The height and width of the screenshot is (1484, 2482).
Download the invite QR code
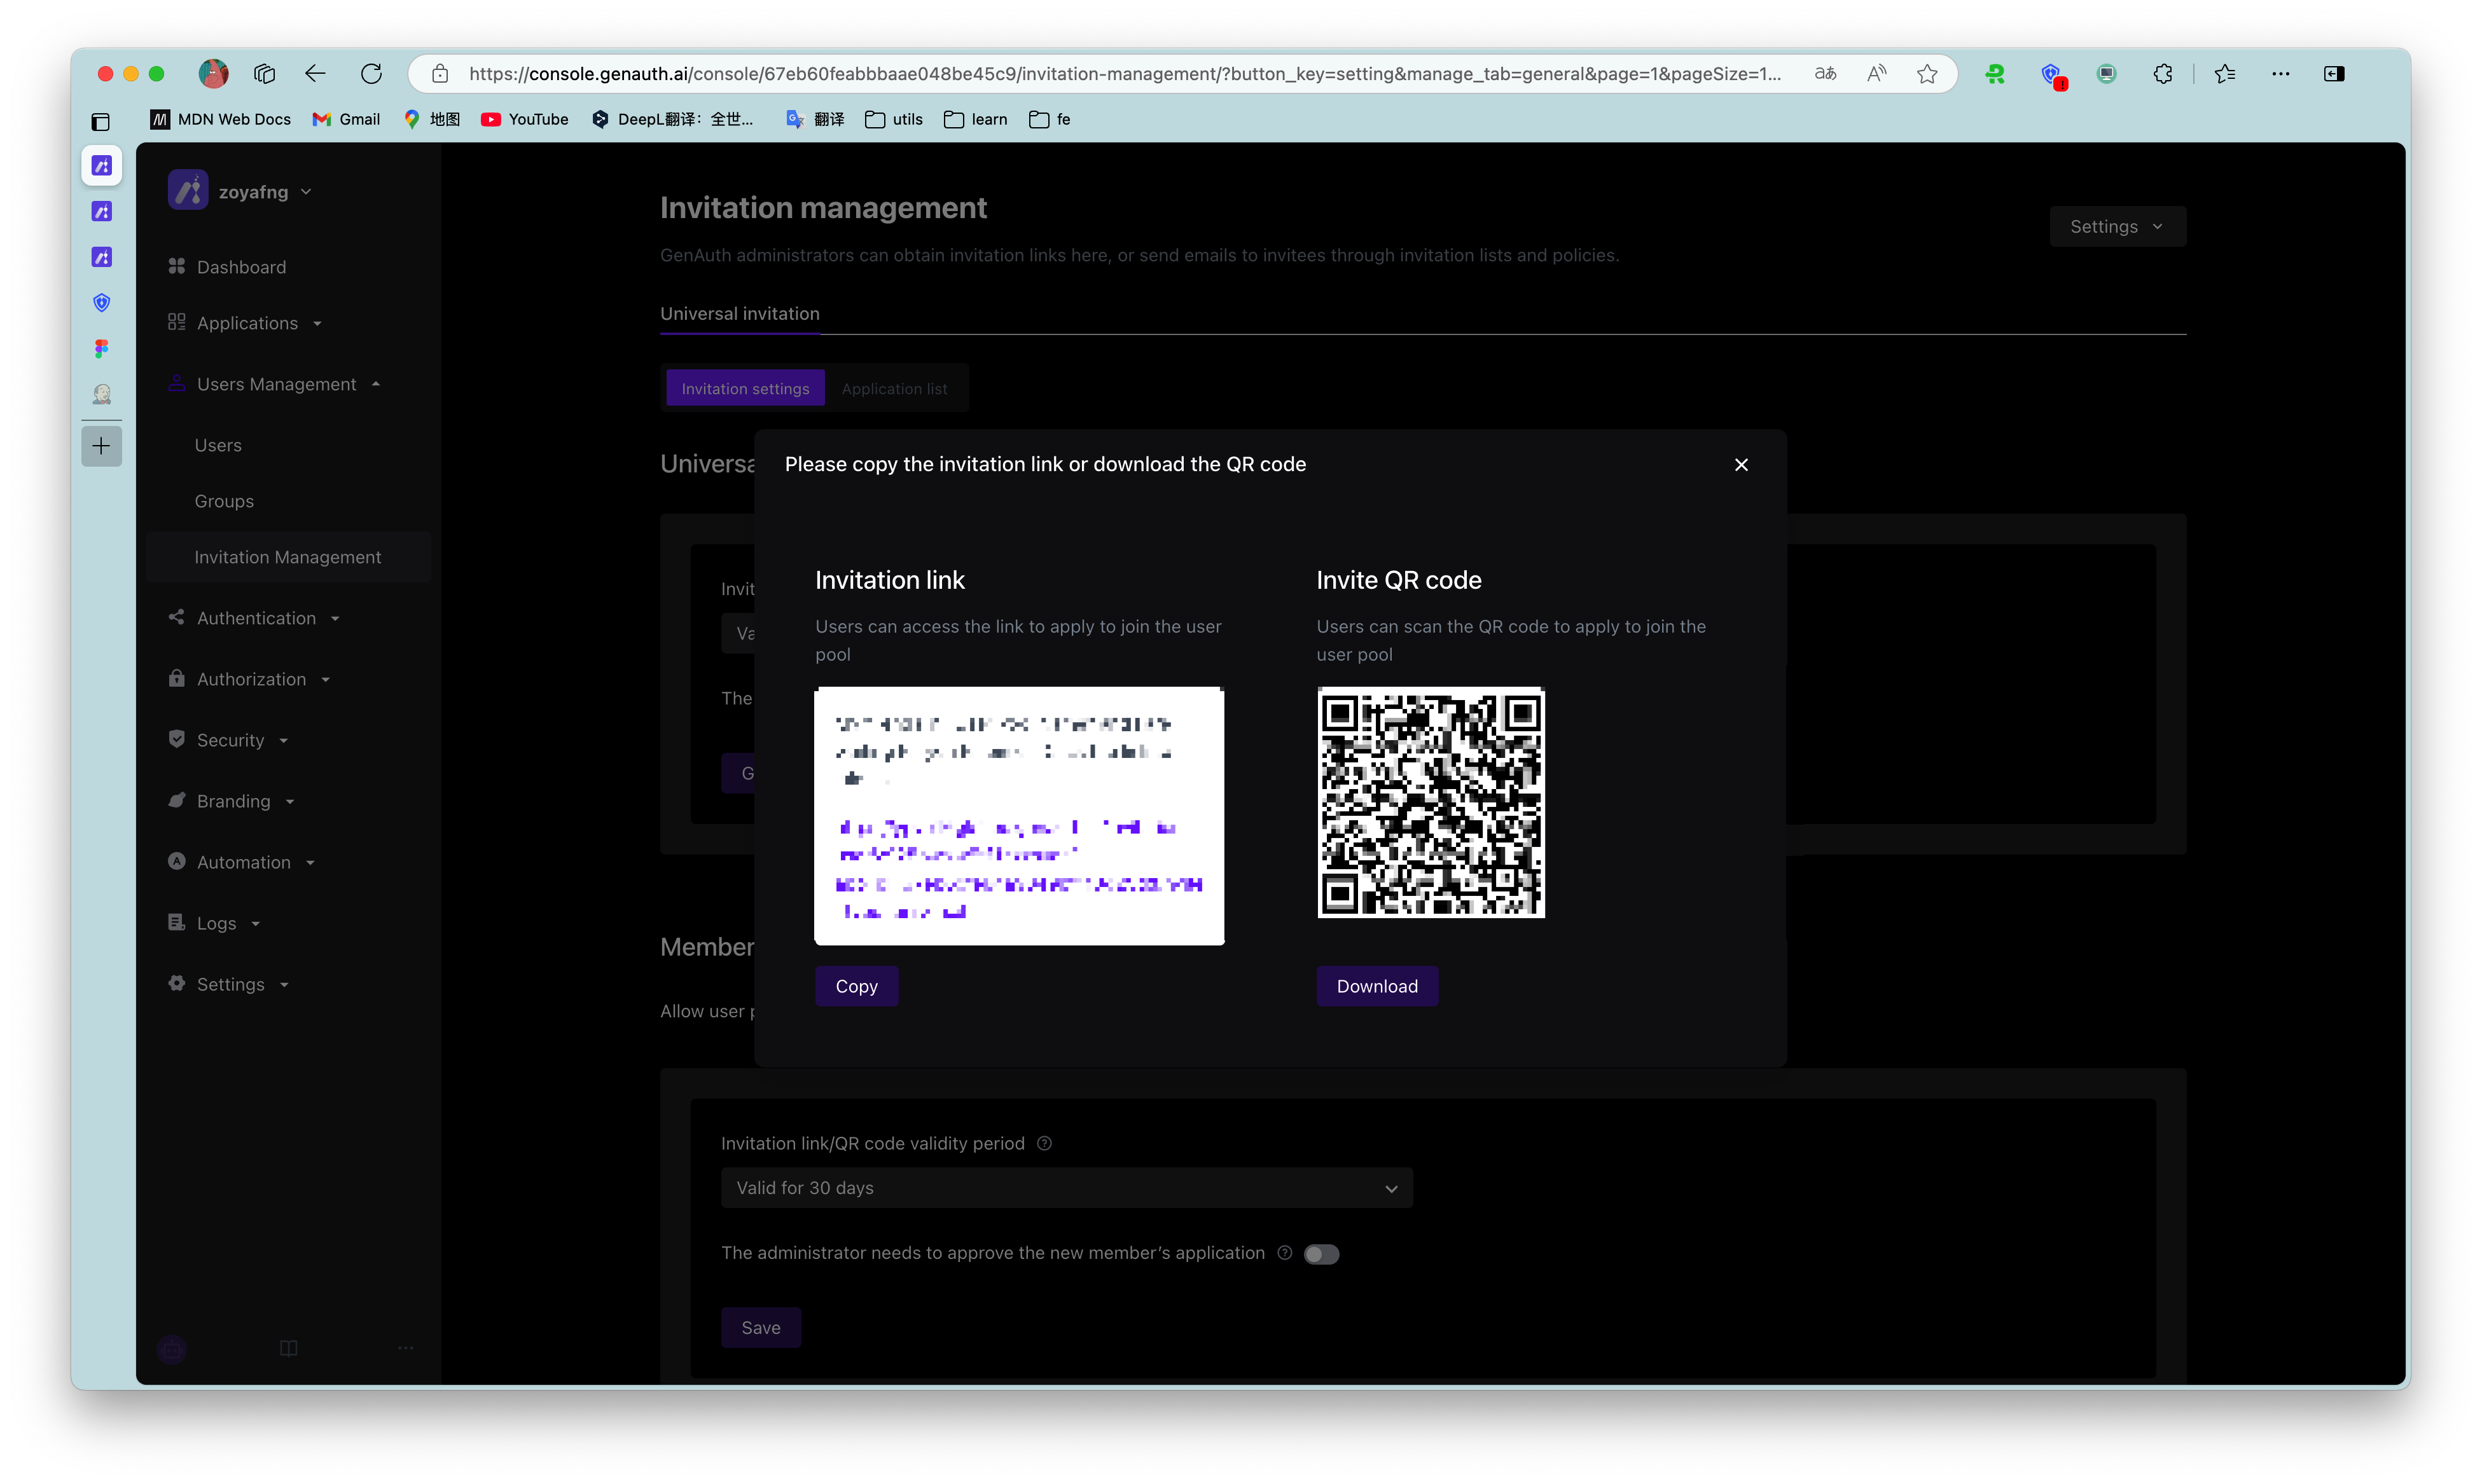point(1376,986)
